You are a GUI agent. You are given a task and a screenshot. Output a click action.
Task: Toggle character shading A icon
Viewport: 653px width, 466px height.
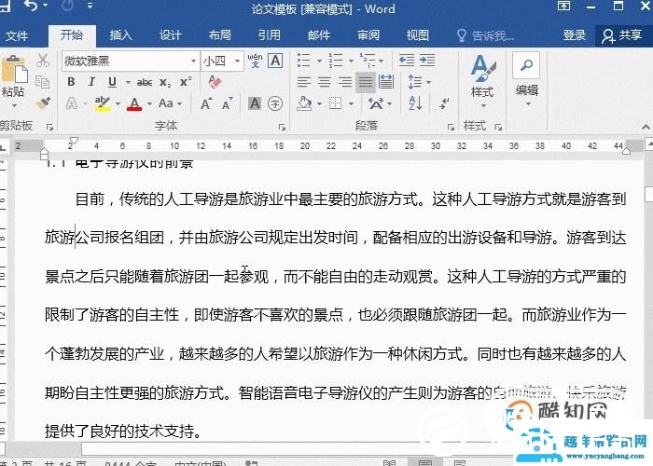pos(255,103)
